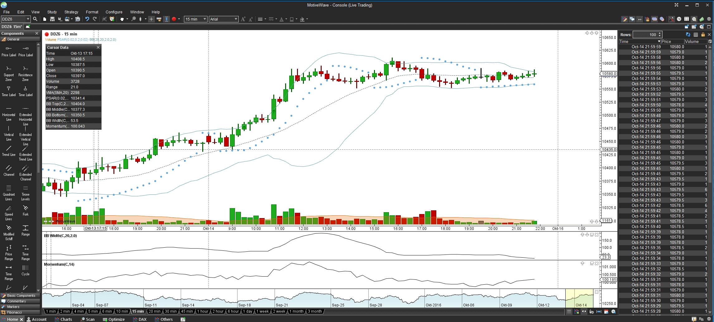Expand the Markers section
The image size is (714, 322).
coord(20,307)
